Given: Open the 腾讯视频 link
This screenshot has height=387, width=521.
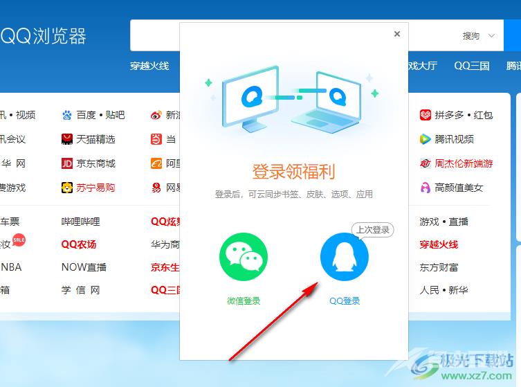Looking at the screenshot, I should pos(454,139).
